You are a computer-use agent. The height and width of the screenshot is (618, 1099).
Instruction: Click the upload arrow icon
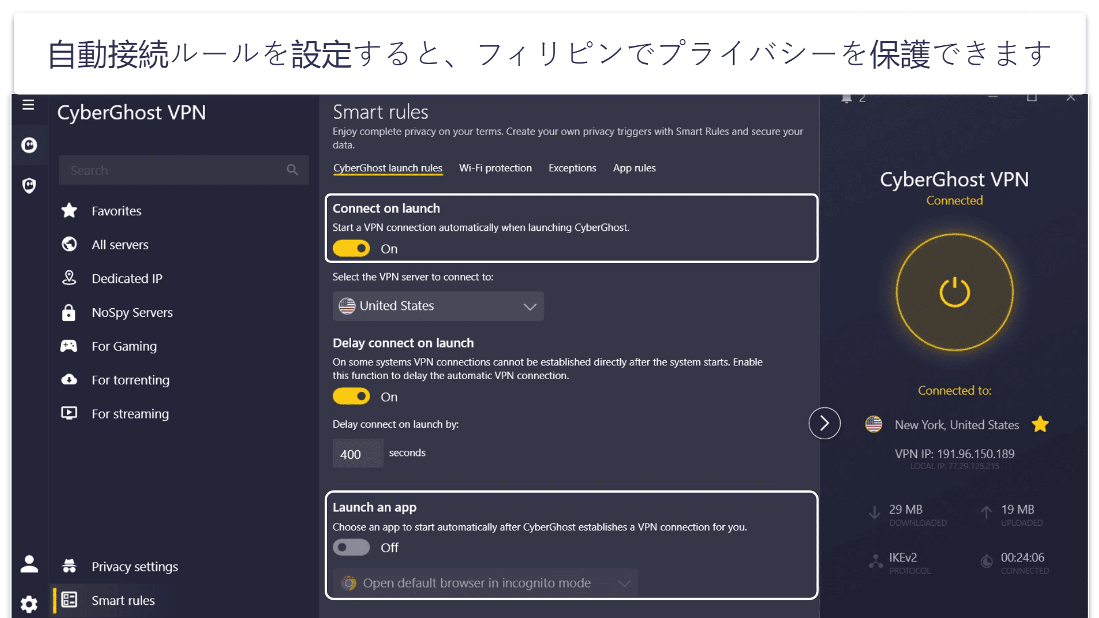(986, 513)
